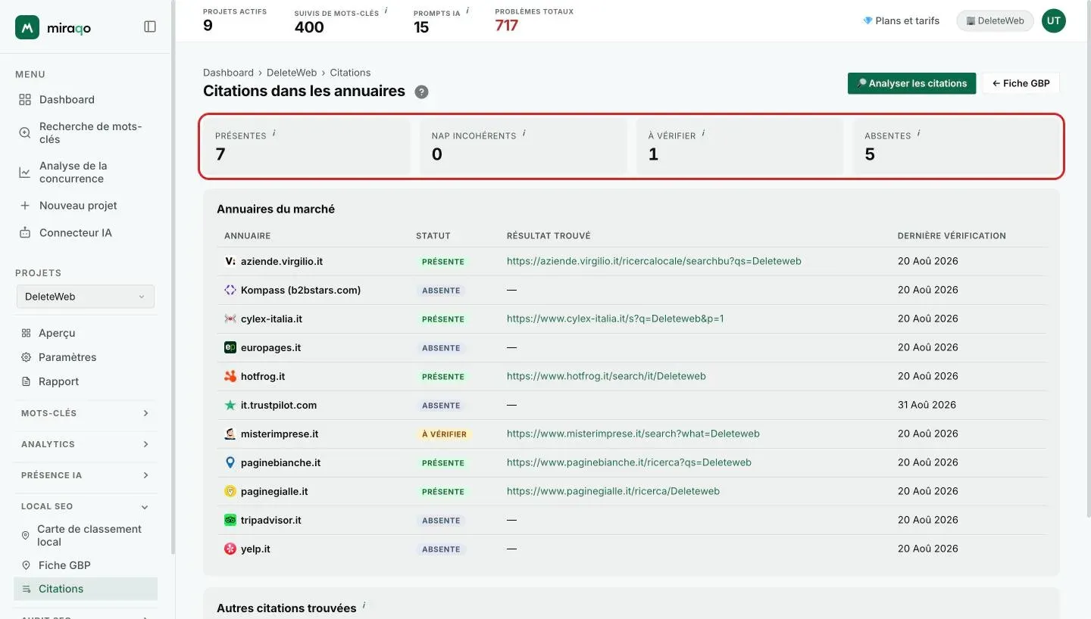Click the Dashboard grid icon in menu

click(25, 100)
